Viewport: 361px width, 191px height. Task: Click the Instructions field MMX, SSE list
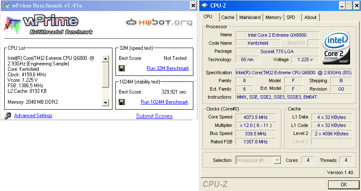tap(294, 97)
